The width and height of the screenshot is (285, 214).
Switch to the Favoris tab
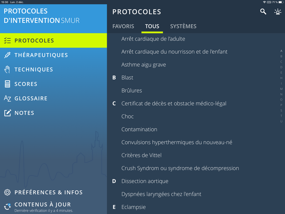coord(123,26)
